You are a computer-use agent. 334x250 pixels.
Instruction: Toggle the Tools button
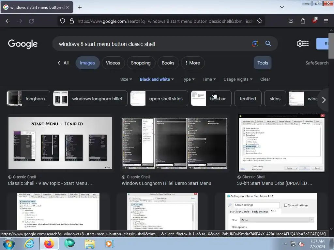pyautogui.click(x=263, y=63)
